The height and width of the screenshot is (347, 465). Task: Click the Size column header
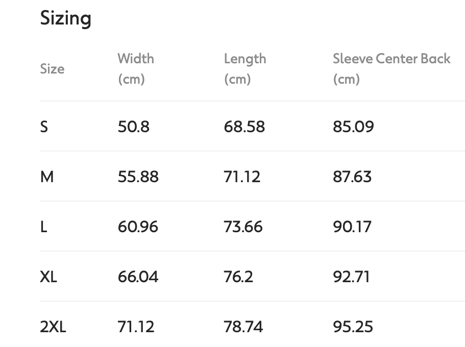pyautogui.click(x=52, y=69)
